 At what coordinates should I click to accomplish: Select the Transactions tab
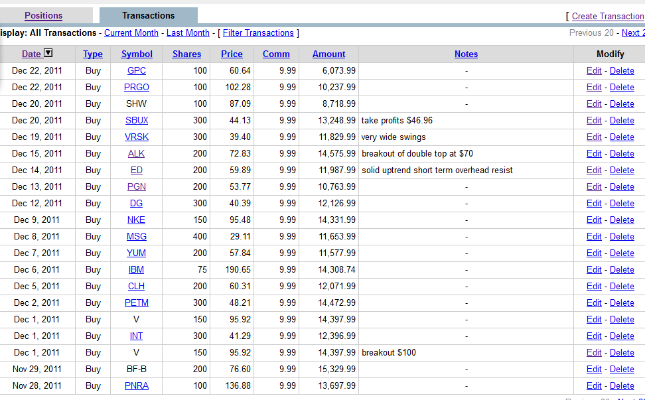[x=149, y=16]
